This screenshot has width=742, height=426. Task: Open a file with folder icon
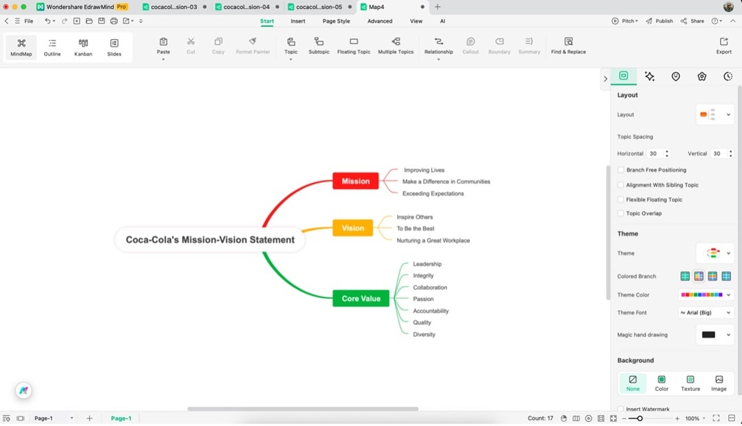(89, 21)
